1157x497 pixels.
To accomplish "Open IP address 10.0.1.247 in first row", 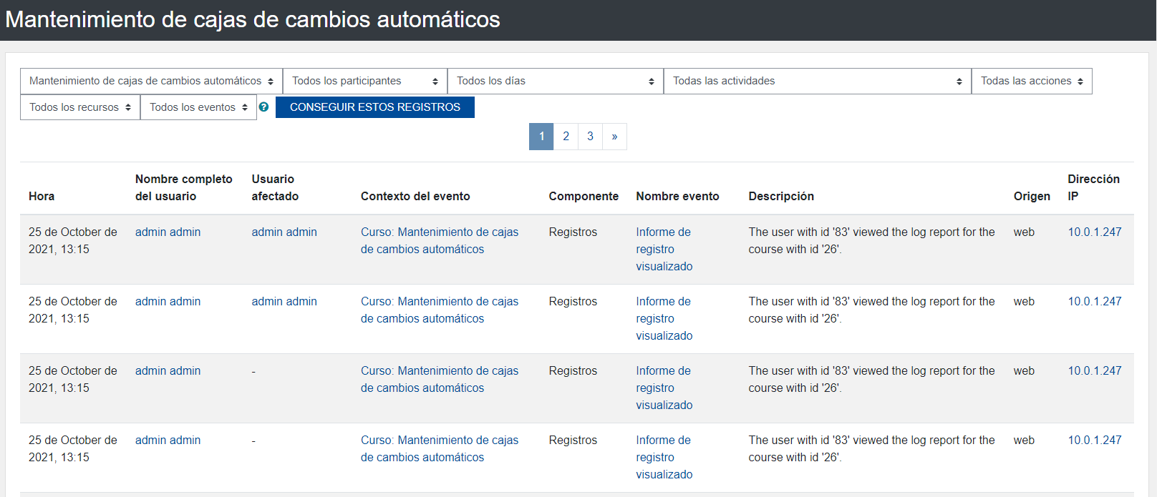I will click(1094, 232).
